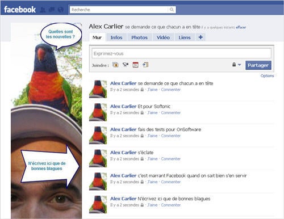Click lock icon on 's'éclate' post
The height and width of the screenshot is (219, 284).
coord(142,159)
